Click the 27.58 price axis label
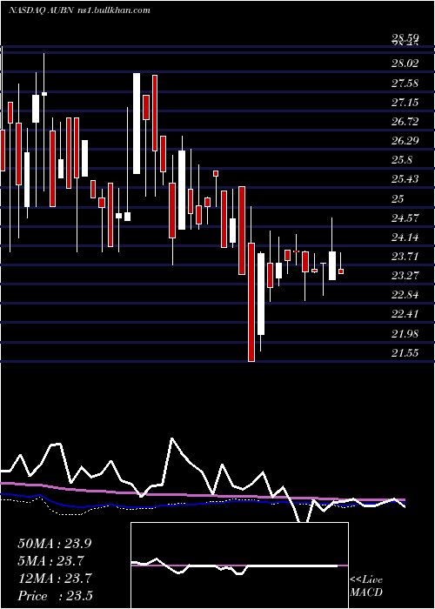This screenshot has height=609, width=435. 405,84
